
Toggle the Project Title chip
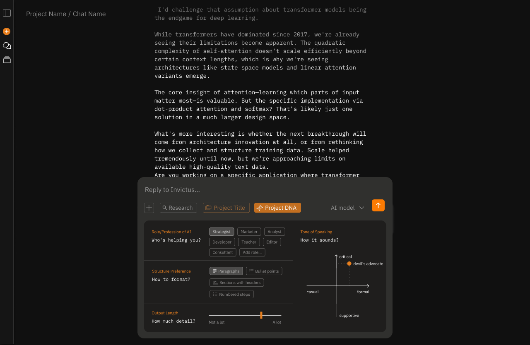(x=226, y=208)
